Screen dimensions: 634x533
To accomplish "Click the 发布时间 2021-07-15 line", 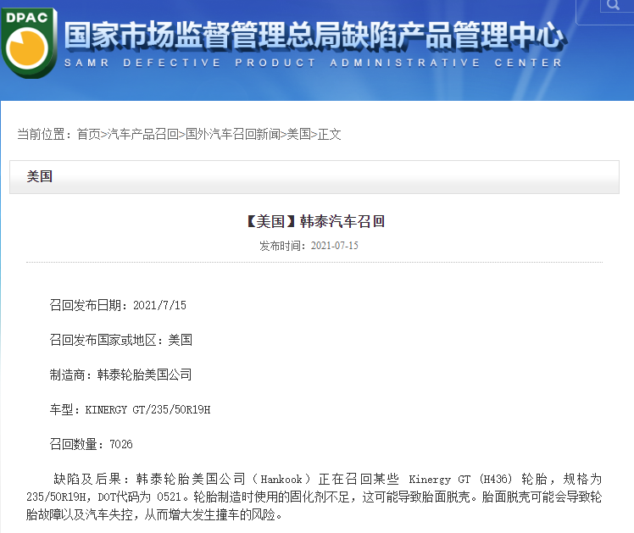I will point(309,246).
